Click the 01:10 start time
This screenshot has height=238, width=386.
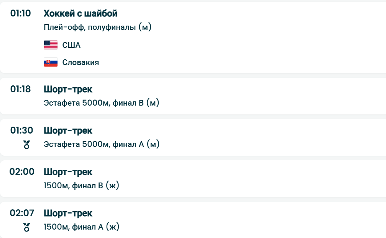click(x=21, y=13)
